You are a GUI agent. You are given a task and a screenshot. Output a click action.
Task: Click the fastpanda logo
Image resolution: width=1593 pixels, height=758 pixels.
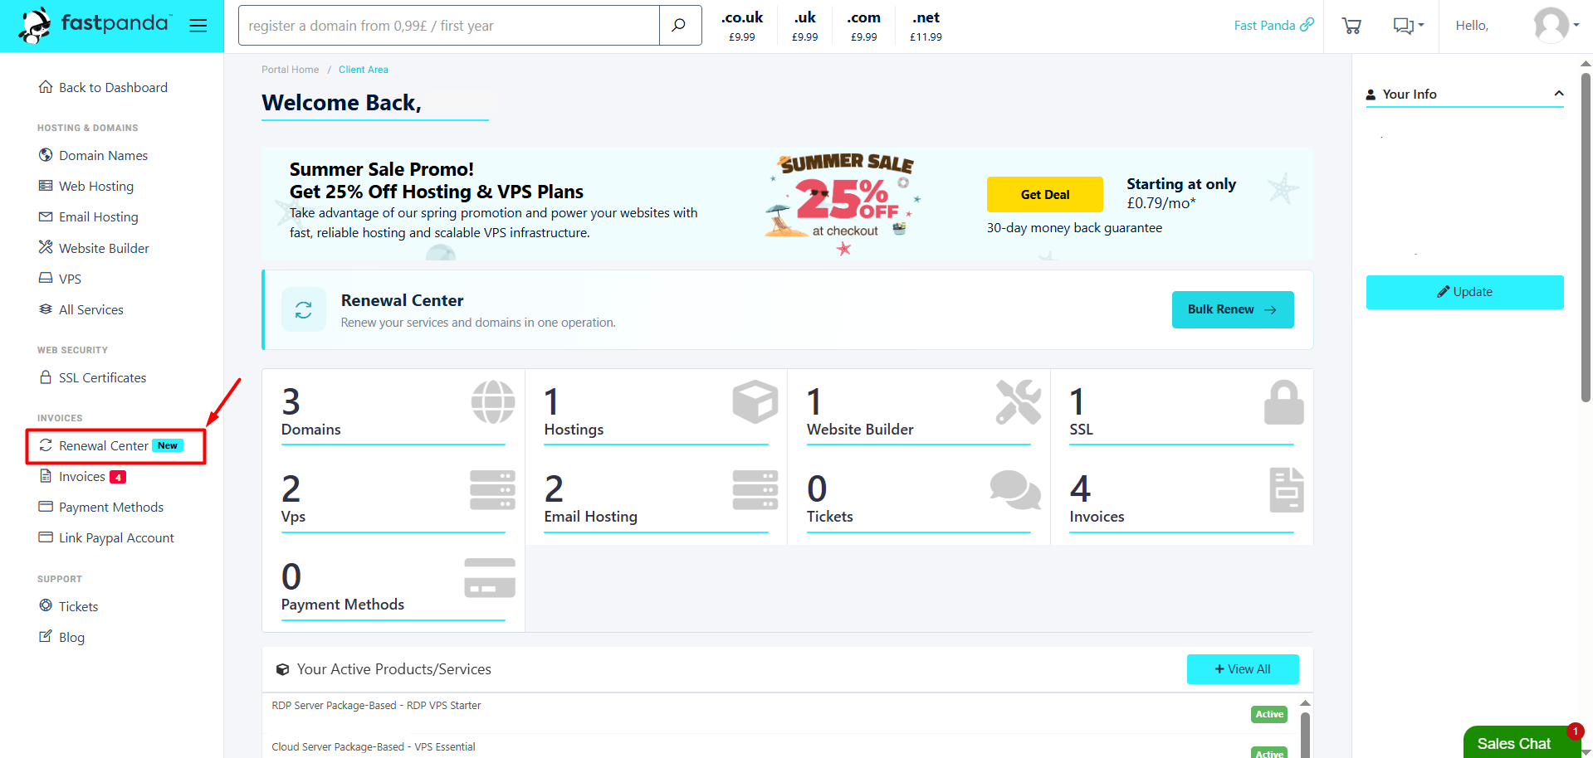pyautogui.click(x=95, y=25)
